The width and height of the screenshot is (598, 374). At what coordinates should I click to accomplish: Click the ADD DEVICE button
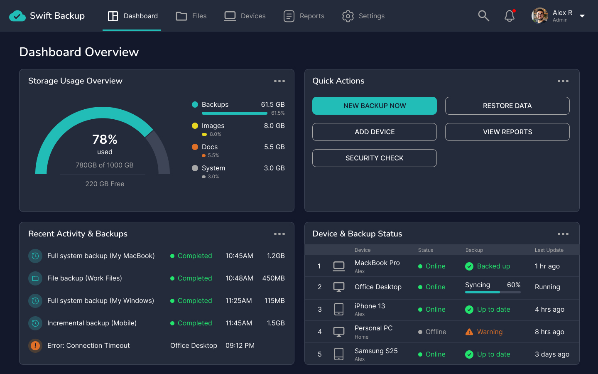[x=375, y=132]
